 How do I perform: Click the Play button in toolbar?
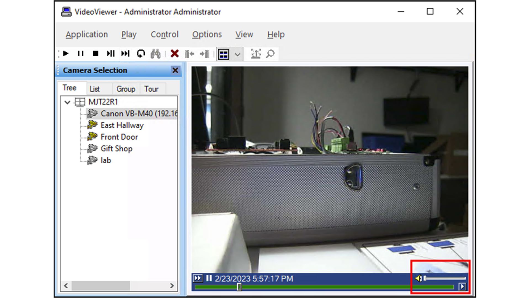click(66, 54)
